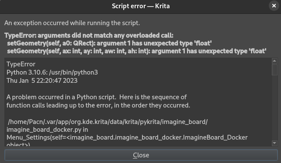
Task: Click the '/home/Pacn/.var/app/org.kde.krita' path line
Action: click(108, 122)
